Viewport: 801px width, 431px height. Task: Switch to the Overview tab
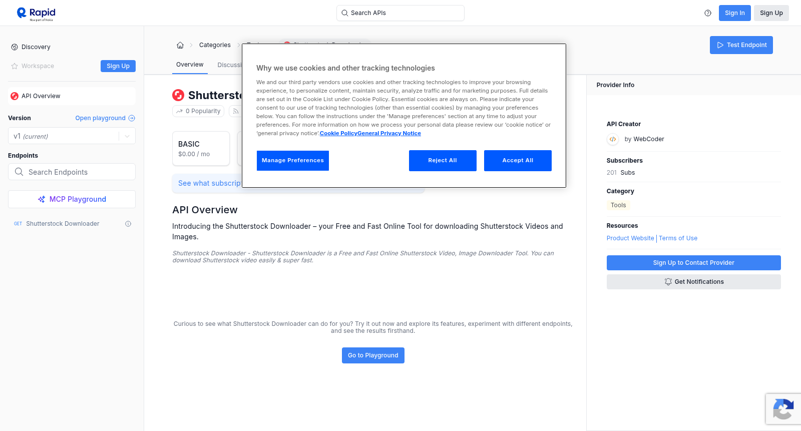tap(190, 65)
